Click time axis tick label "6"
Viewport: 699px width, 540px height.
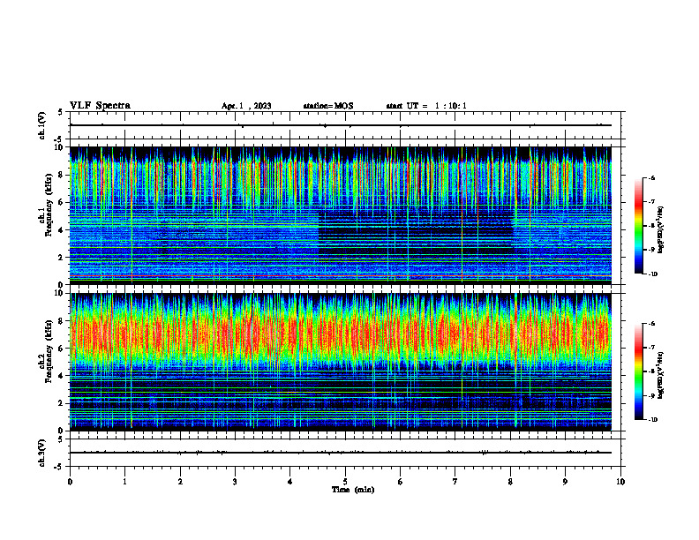coord(401,482)
